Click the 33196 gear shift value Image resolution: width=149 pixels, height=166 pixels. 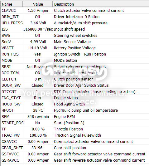click(x=37, y=148)
